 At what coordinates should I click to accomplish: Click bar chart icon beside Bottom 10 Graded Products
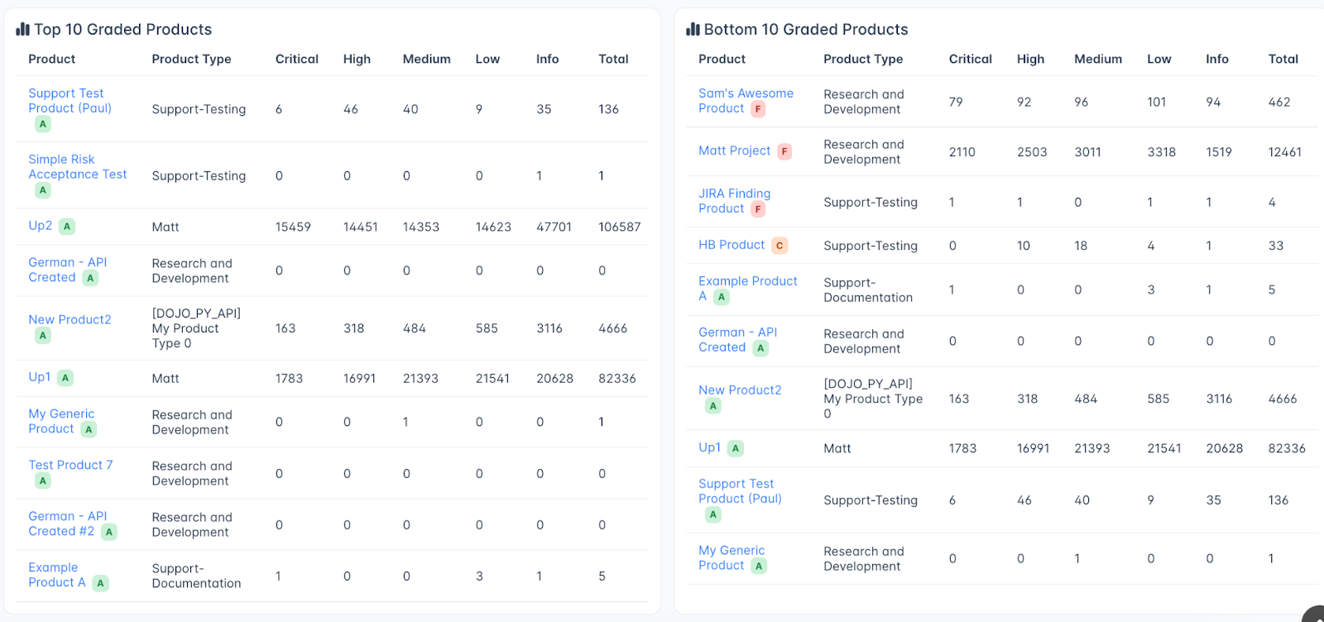693,30
